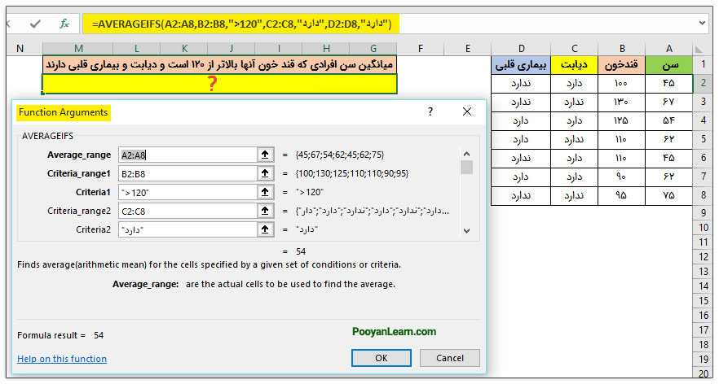Click the dialog help question mark
719x384 pixels.
(x=430, y=112)
